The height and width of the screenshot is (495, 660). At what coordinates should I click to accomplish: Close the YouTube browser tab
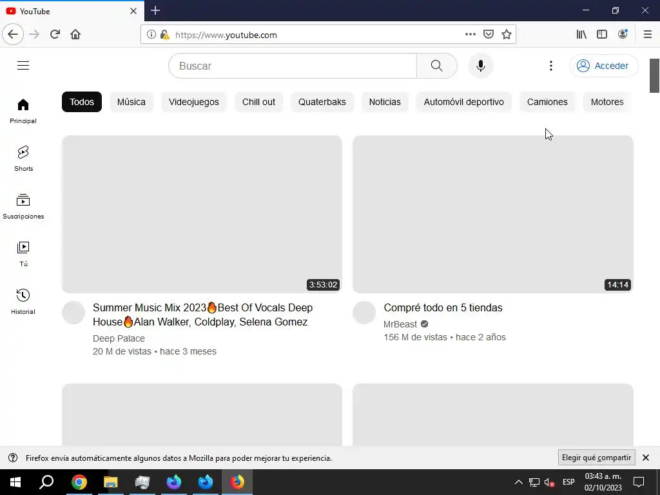click(133, 11)
